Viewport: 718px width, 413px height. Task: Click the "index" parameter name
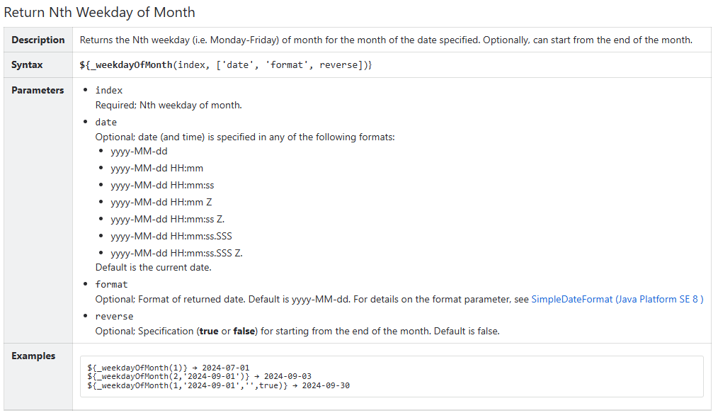point(109,91)
